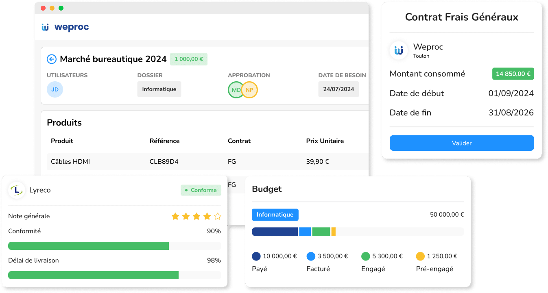
Task: Click the Informatique dossier chip
Action: [x=159, y=89]
